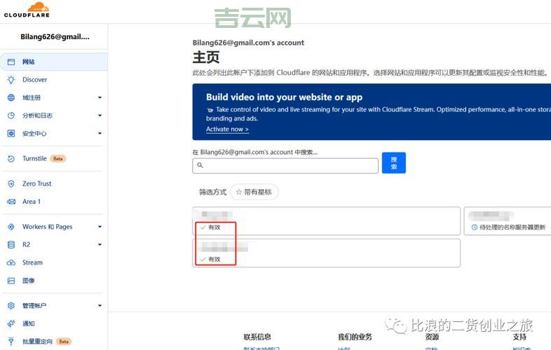The width and height of the screenshot is (551, 350).
Task: Click the 图像 image icon
Action: 11,281
